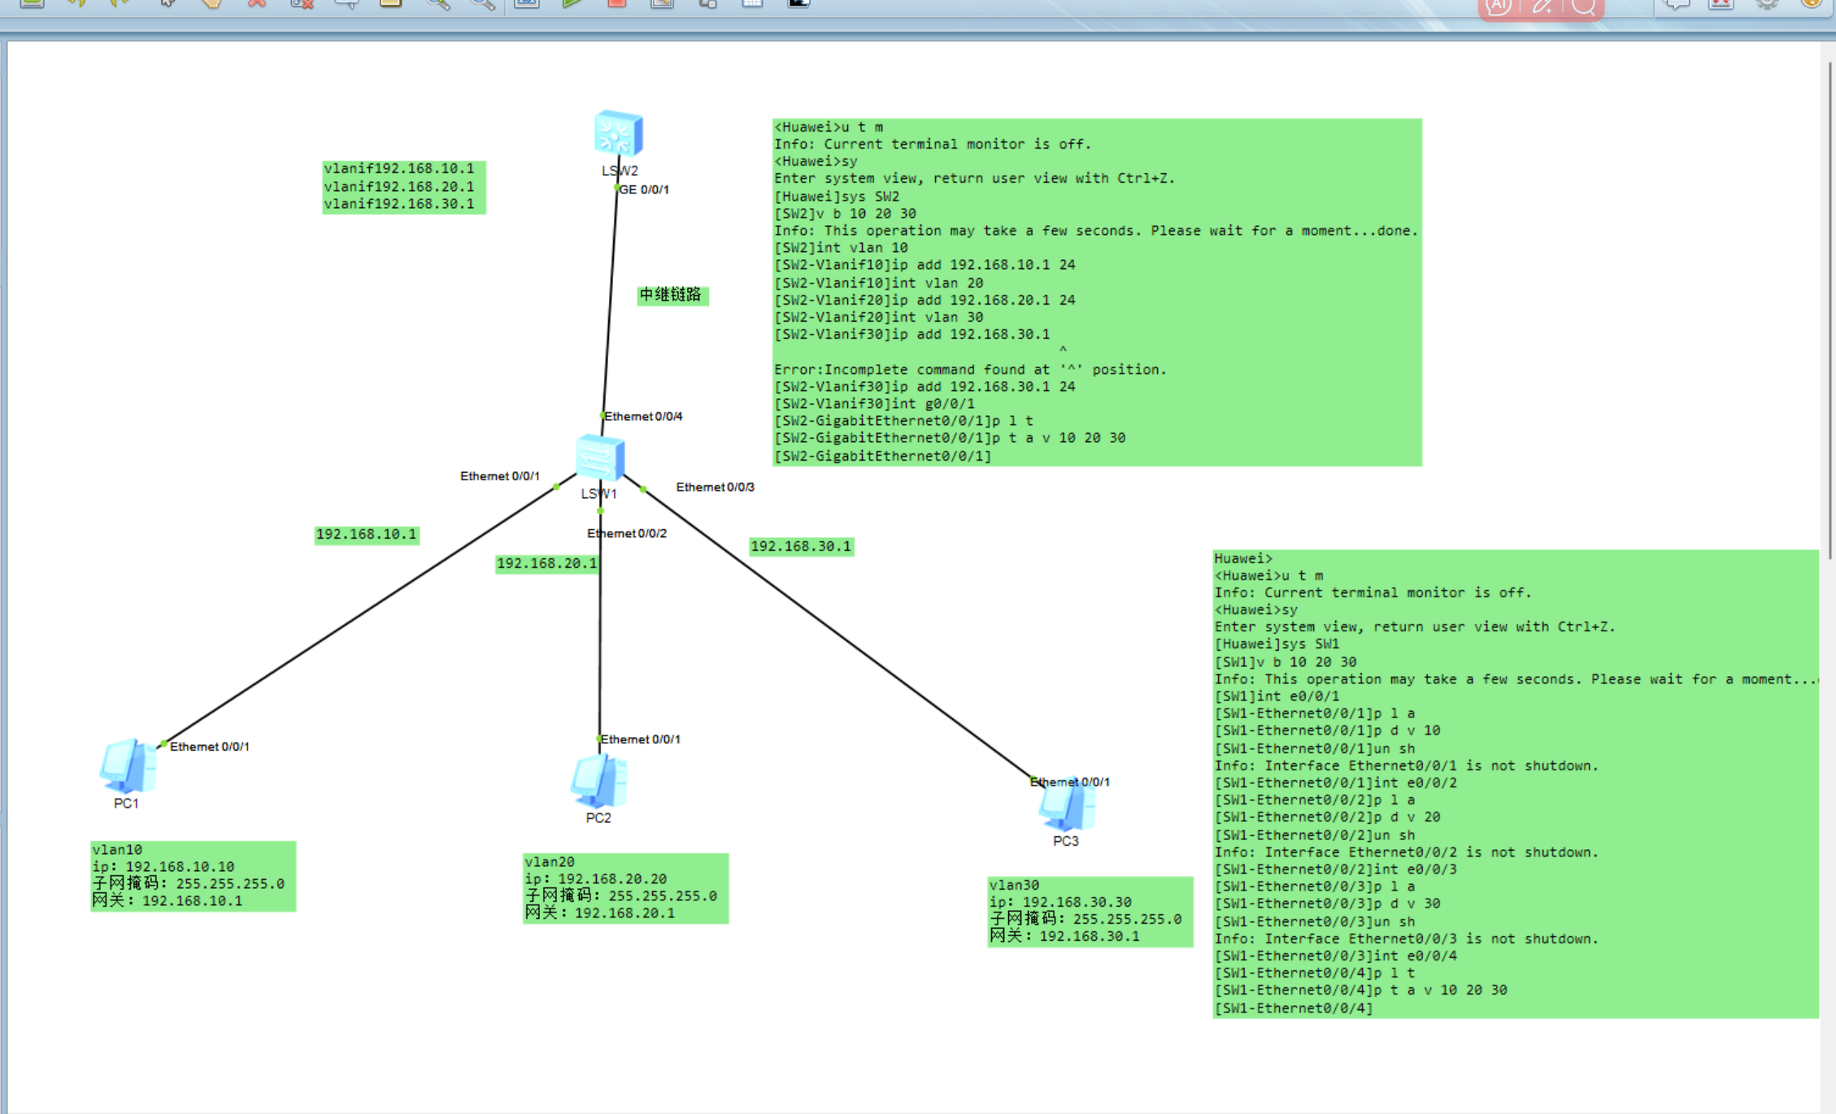Open settings via the gear icon
1836x1114 pixels.
1766,4
